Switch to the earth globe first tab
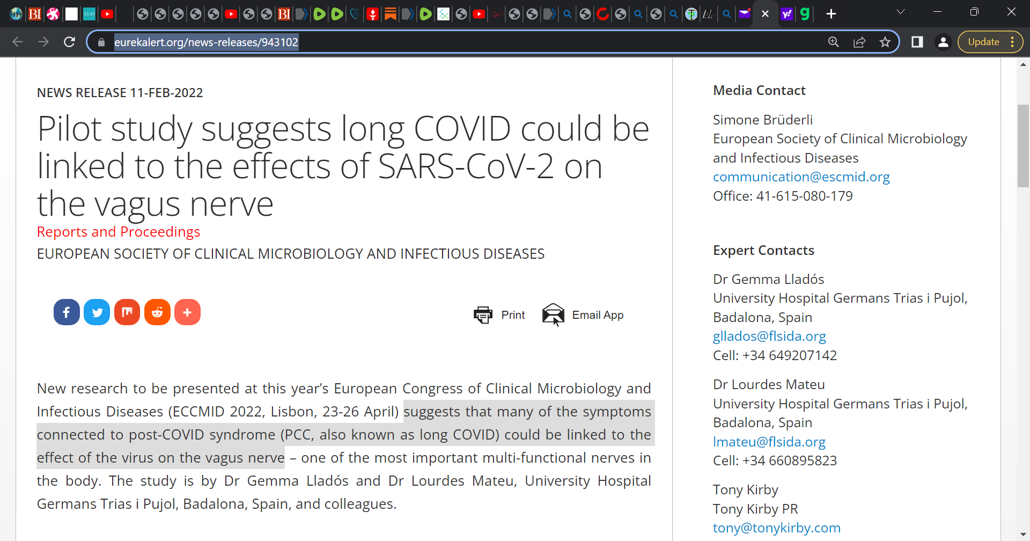1030x541 pixels. 16,14
